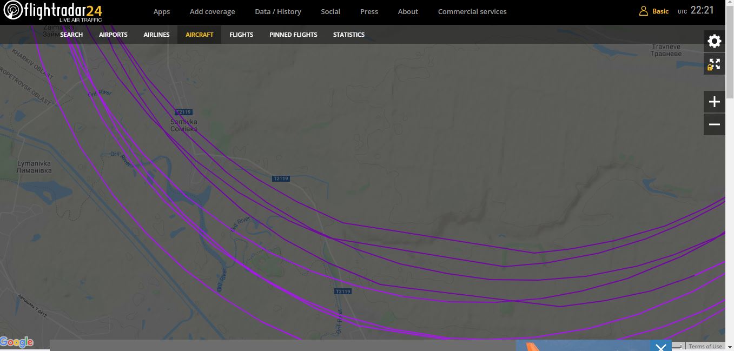This screenshot has width=734, height=351.
Task: Switch to the Airlines tab
Action: coord(156,35)
